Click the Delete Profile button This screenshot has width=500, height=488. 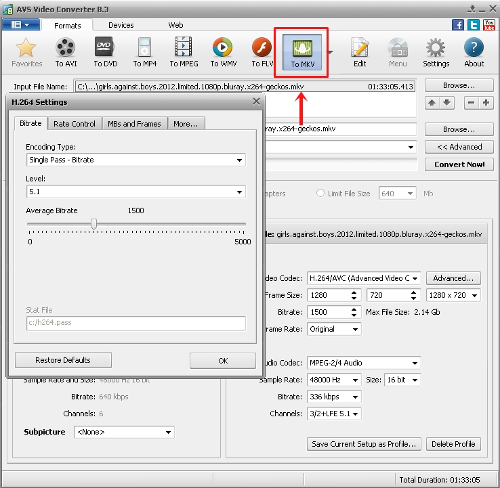(453, 444)
